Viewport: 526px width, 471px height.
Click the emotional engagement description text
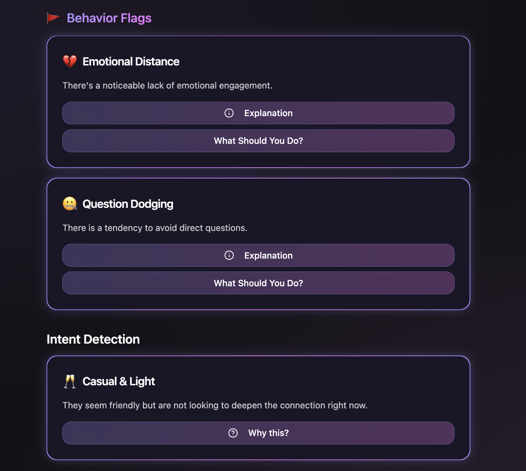coord(167,85)
